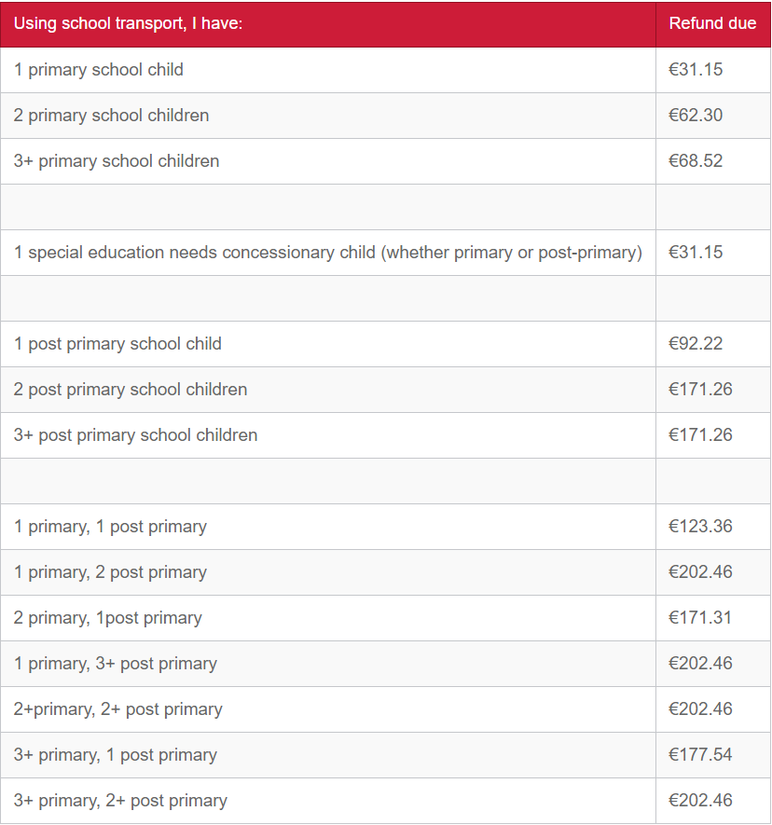Select the '1 primary, 2 post primary' row
Screen dimensions: 772x825
point(385,572)
